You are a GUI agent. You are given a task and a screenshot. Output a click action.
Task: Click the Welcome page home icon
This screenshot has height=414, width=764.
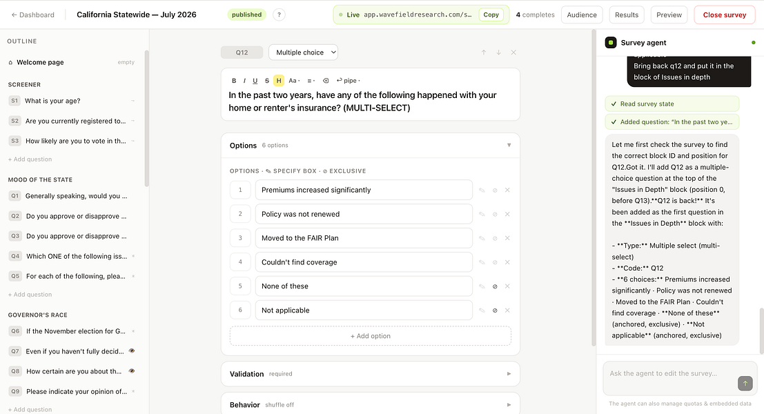[11, 62]
